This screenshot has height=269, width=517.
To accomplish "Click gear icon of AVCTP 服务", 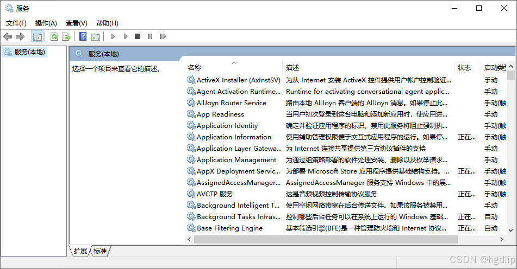I will pos(191,194).
